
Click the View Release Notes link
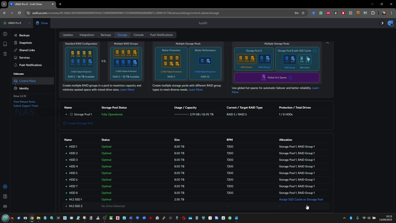pos(24,102)
